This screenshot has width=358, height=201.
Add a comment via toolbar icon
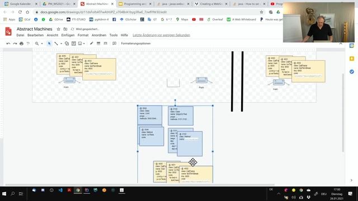click(114, 44)
